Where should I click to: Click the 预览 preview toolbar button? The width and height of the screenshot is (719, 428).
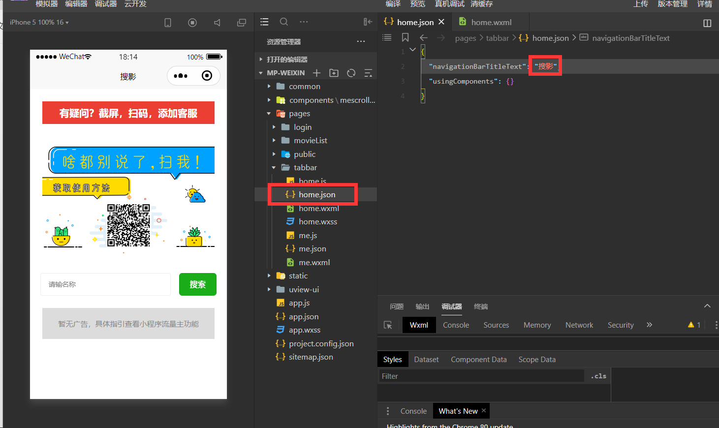[x=418, y=4]
